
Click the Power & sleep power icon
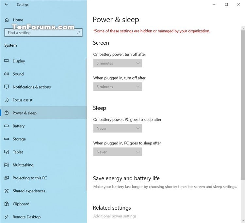pos(7,113)
